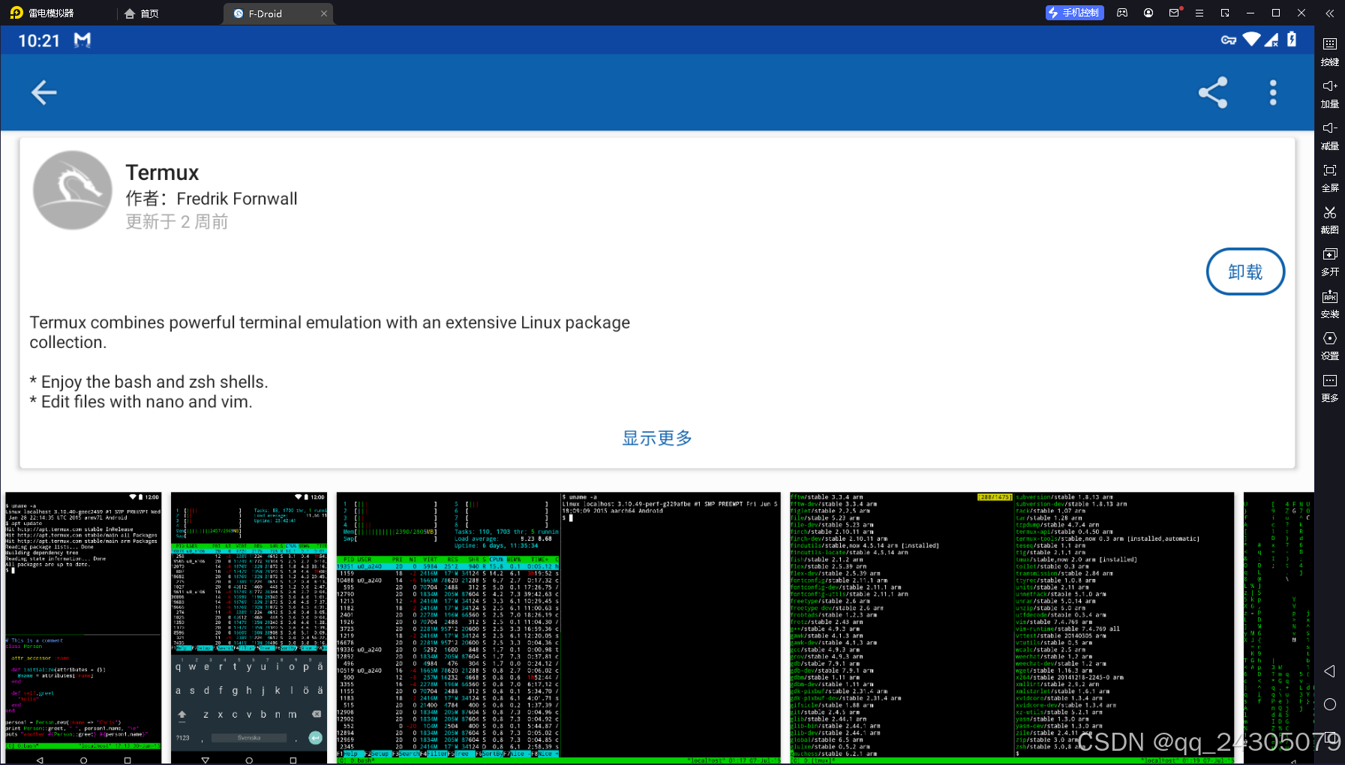Screen dimensions: 1345x765
Task: Open the green matrix screenshot
Action: click(1278, 628)
